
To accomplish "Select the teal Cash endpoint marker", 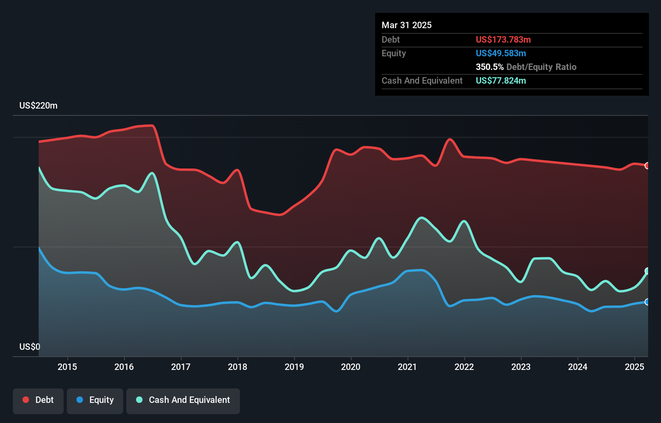I will tap(647, 271).
